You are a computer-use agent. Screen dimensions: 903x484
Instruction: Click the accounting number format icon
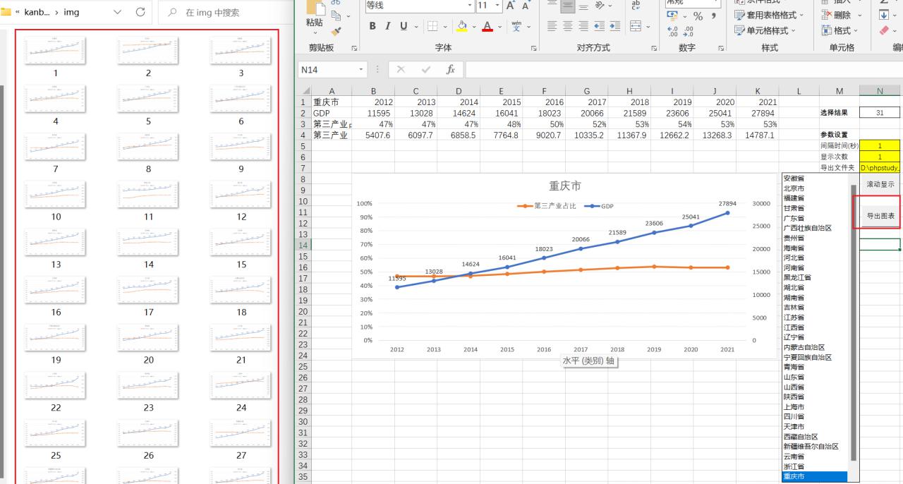click(672, 16)
